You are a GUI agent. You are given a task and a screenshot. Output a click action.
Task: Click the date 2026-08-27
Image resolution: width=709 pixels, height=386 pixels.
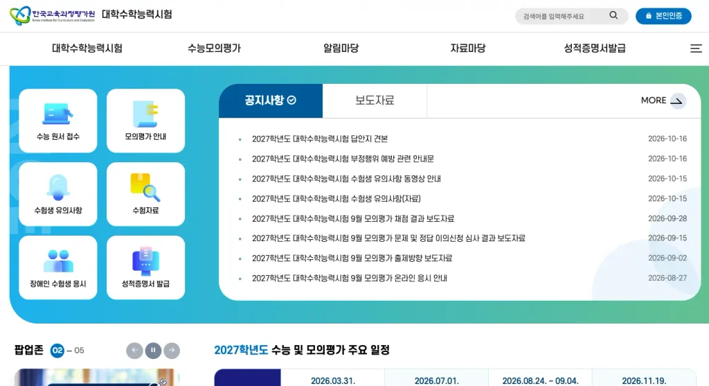coord(667,279)
